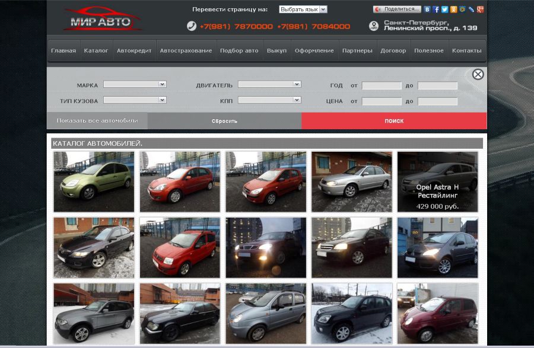Open the gray BMW X3 SUV thumbnail

pos(94,314)
